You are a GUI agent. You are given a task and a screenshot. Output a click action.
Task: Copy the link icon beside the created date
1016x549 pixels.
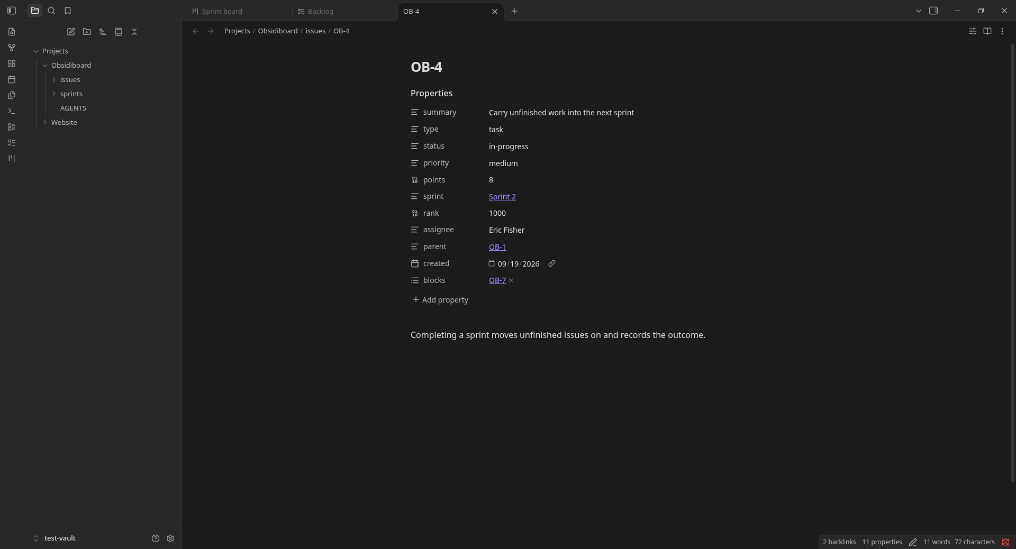(x=552, y=263)
